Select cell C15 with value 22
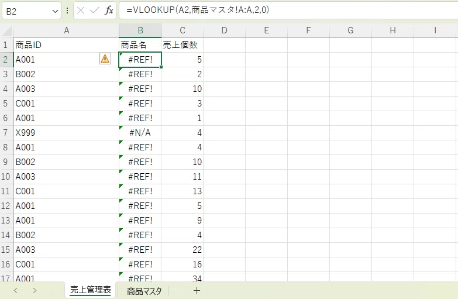 tap(182, 250)
